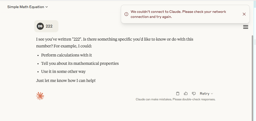Give the response a thumbs down
Image resolution: width=256 pixels, height=121 pixels.
coord(194,94)
